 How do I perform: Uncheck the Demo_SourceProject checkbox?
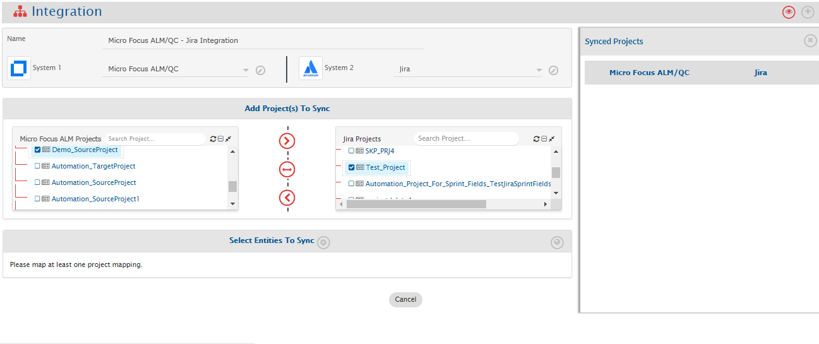coord(38,150)
